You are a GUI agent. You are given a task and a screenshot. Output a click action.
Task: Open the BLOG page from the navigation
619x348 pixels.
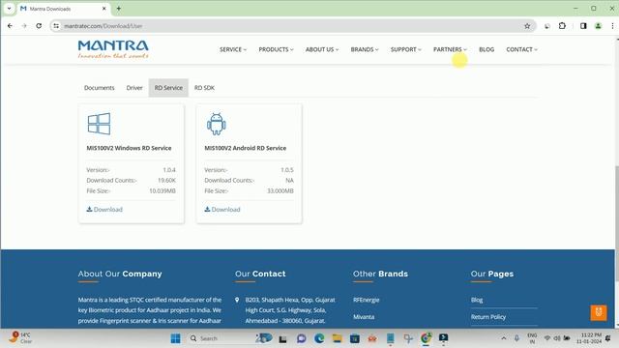pyautogui.click(x=486, y=49)
